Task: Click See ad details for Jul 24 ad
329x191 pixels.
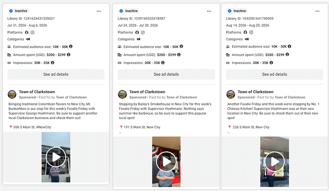Action: pos(166,74)
